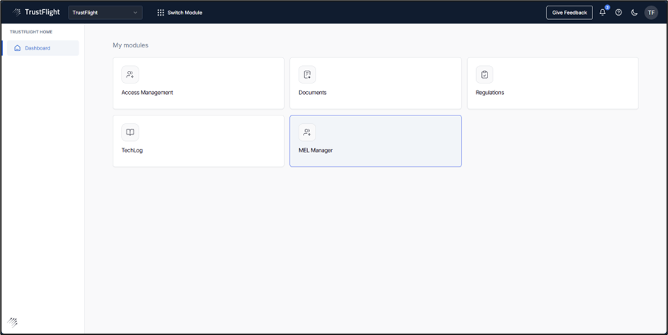Open the TechLog module card

(x=198, y=141)
